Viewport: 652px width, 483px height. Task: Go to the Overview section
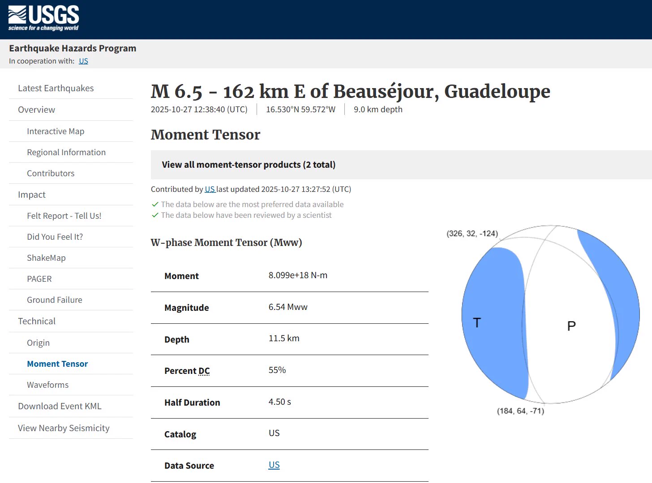pos(37,110)
